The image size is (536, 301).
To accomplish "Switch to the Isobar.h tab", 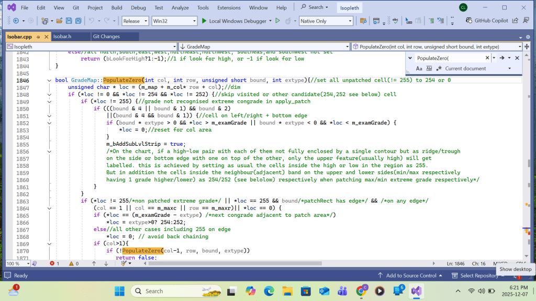I will click(62, 37).
